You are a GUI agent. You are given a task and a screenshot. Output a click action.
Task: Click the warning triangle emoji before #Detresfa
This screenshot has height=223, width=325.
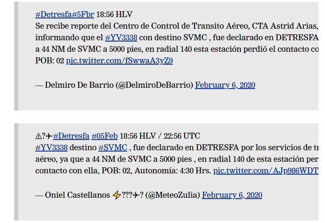38,136
